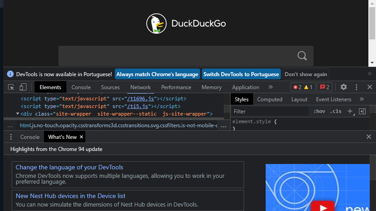
Task: Activate the inspect element picker
Action: (x=11, y=87)
